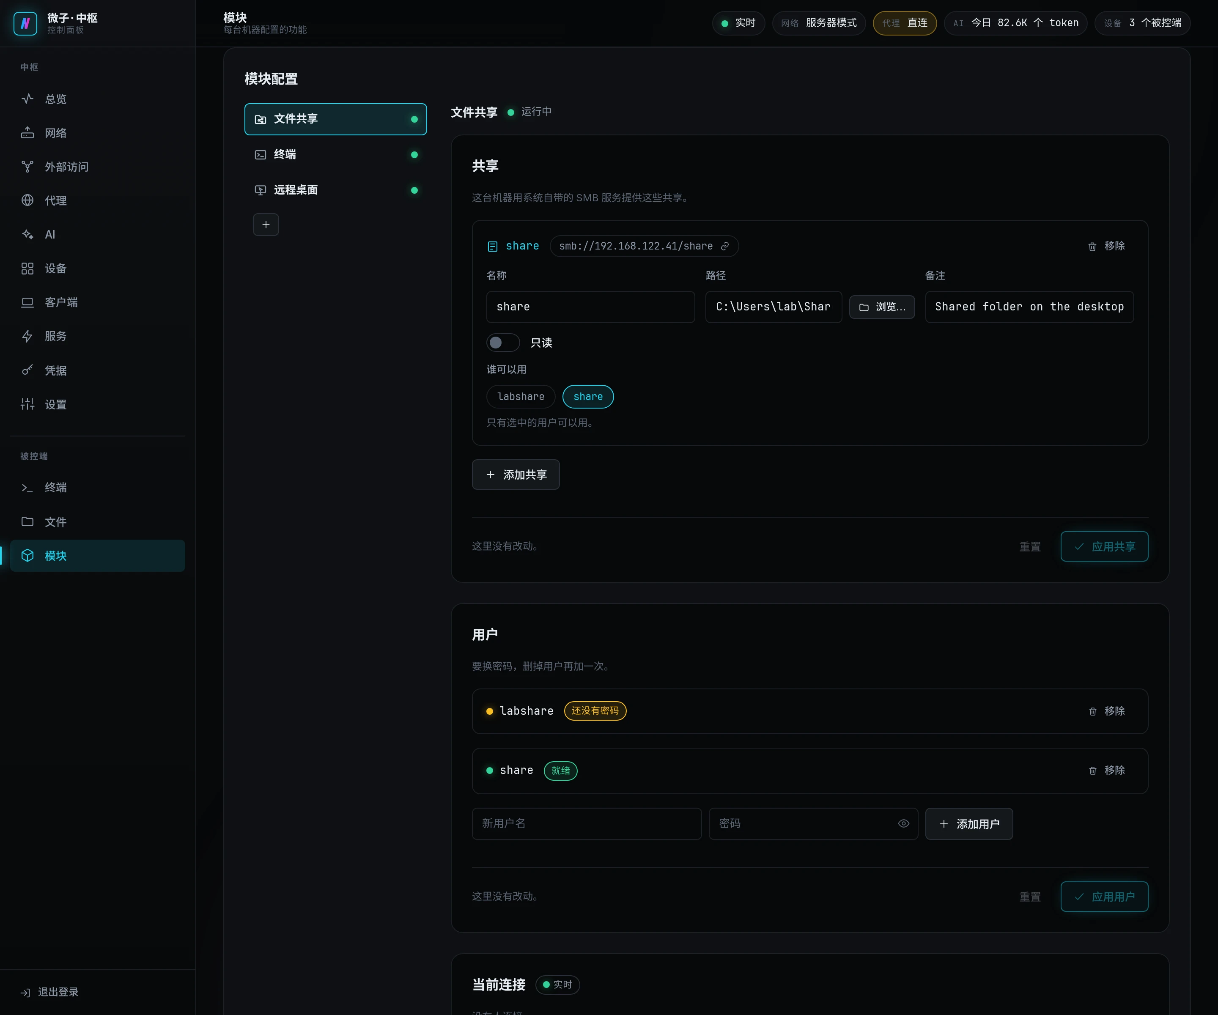This screenshot has height=1015, width=1218.
Task: Select the 代理 sidebar item
Action: coord(97,201)
